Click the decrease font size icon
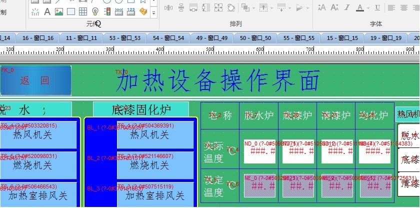Viewport: 420px width, 208px height. pos(333,7)
